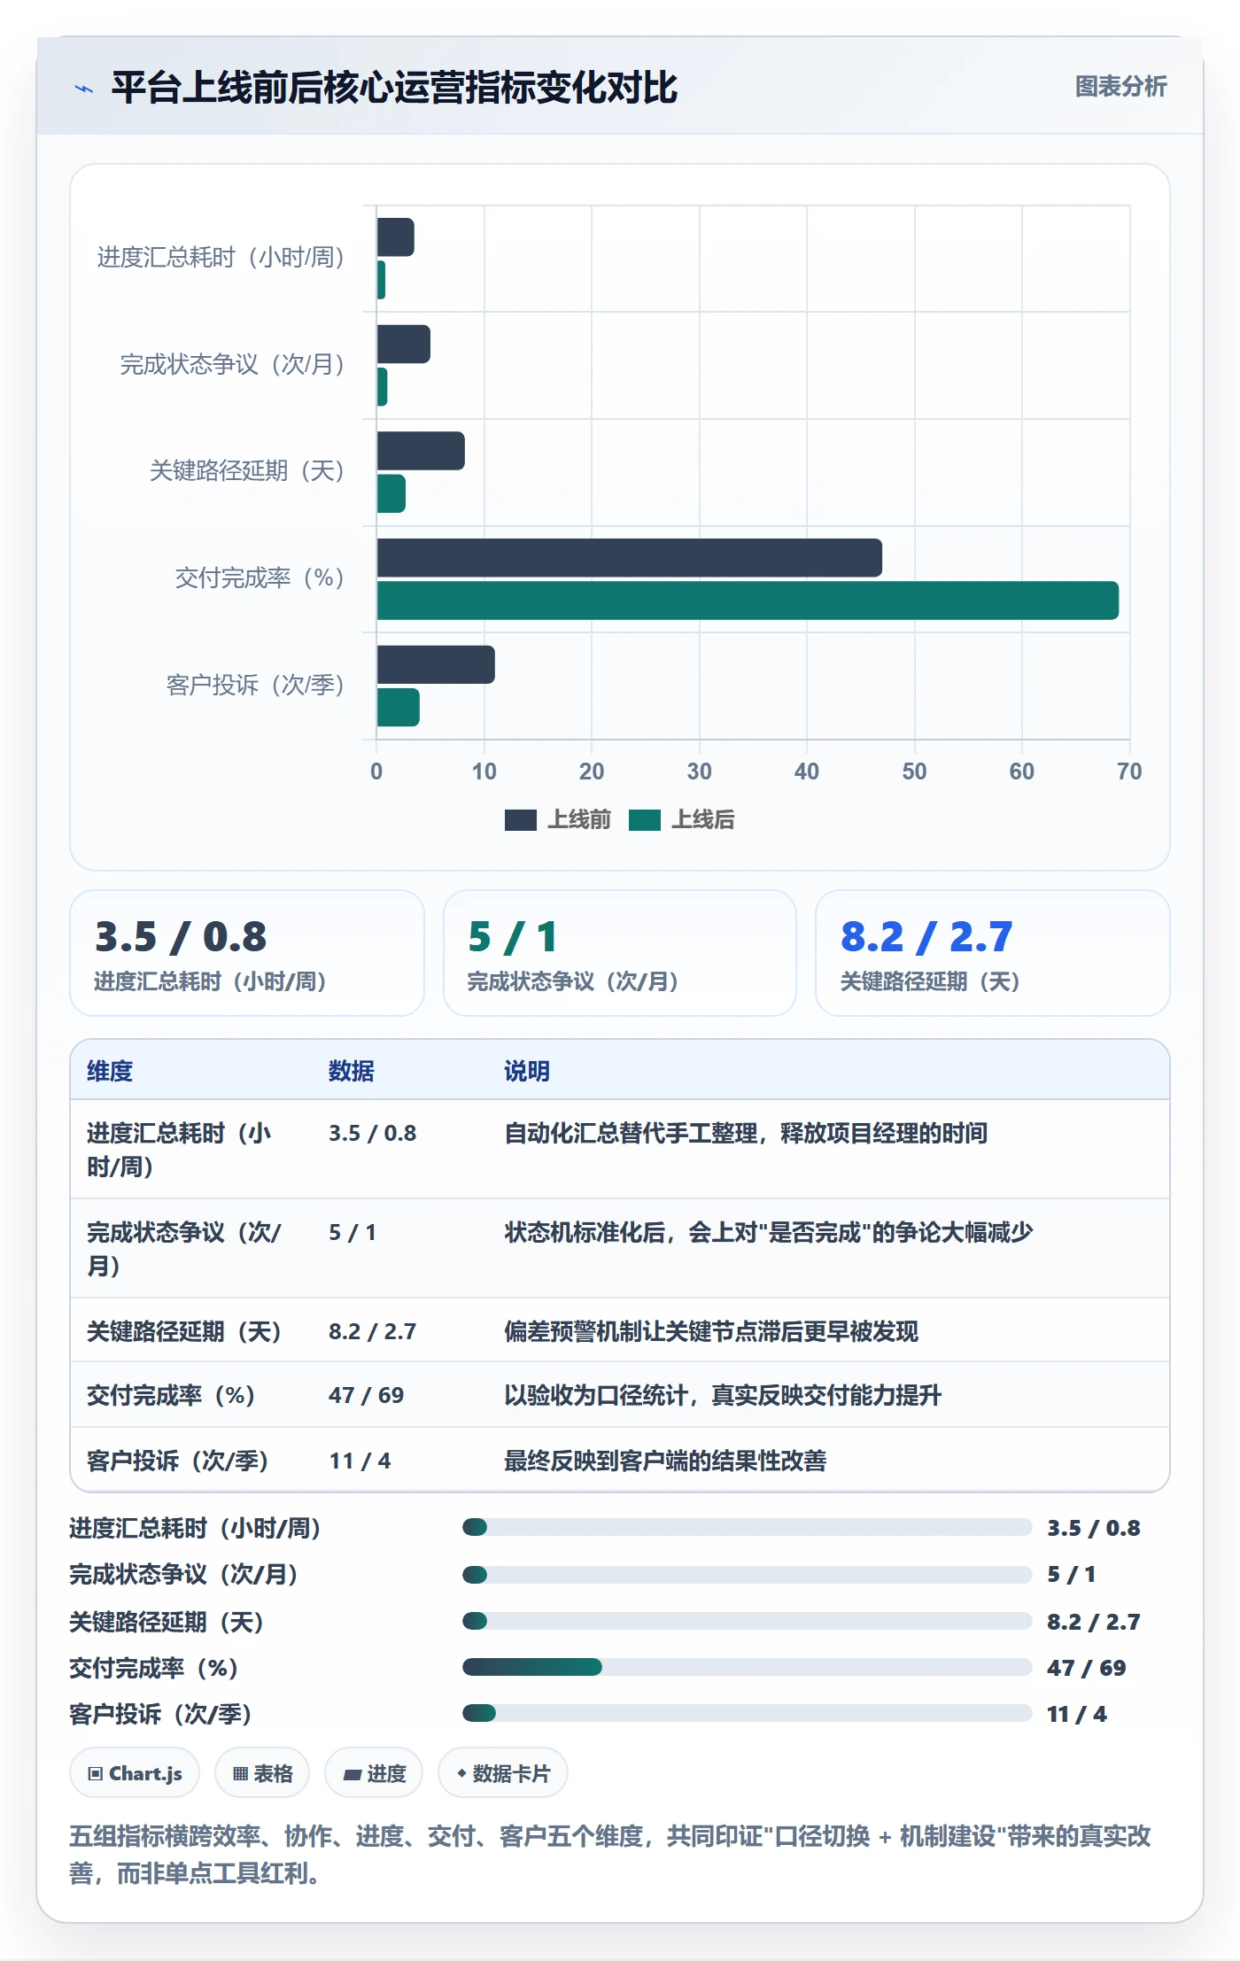Image resolution: width=1240 pixels, height=1961 pixels.
Task: Select the 数据卡片 tag chip
Action: coord(503,1773)
